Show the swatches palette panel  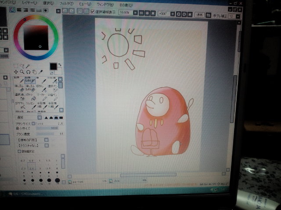[39, 10]
